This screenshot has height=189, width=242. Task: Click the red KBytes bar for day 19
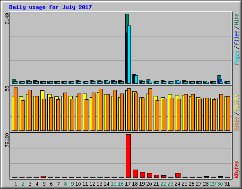tap(142, 175)
